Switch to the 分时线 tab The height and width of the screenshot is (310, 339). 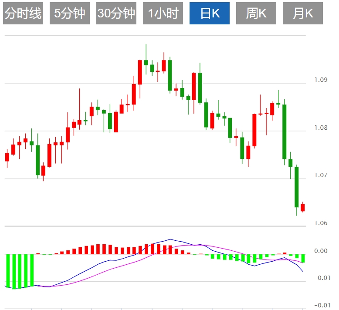(23, 13)
